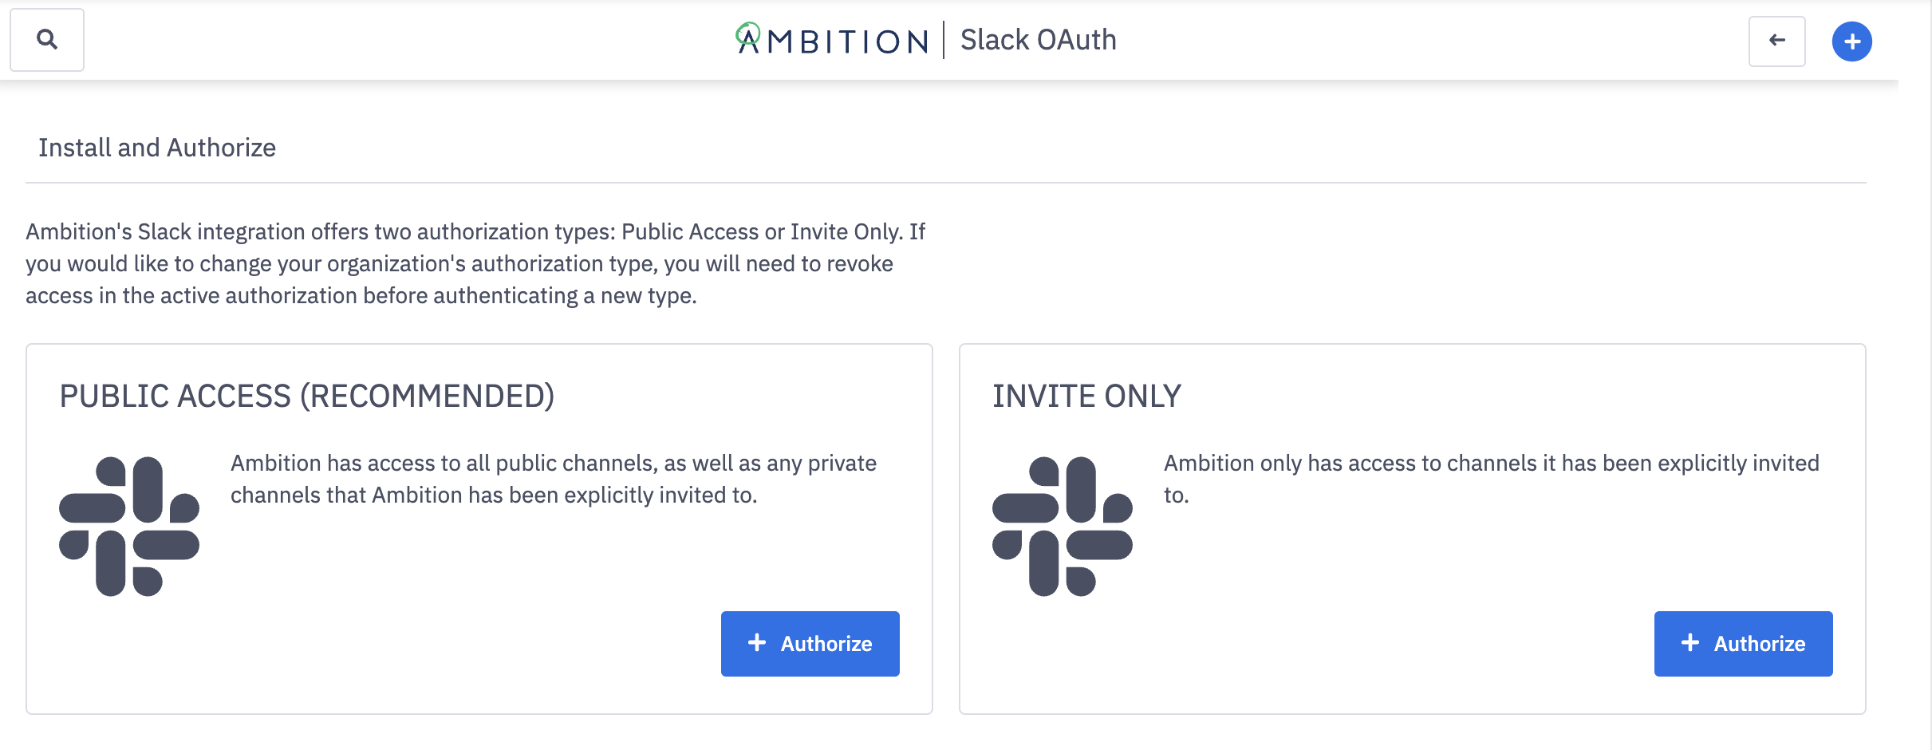
Task: Click the Slack OAuth page title
Action: [1038, 40]
